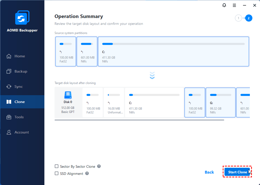Select first target 100.00 MB Fat32 partition

pos(93,103)
